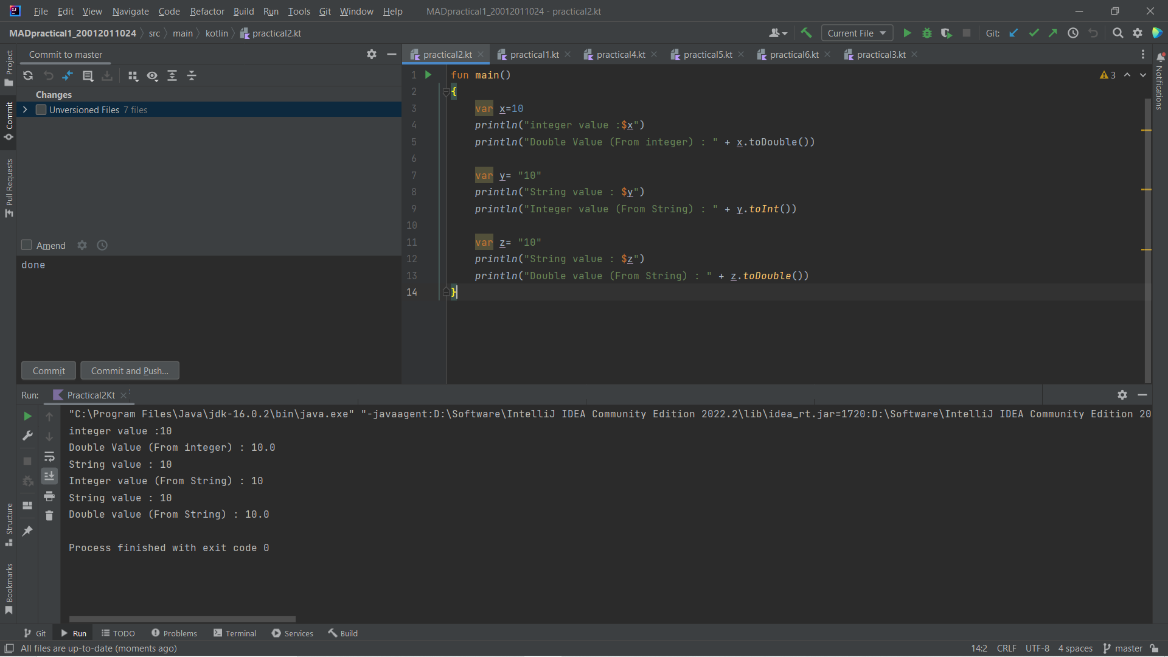
Task: Click Git Push arrow in toolbar
Action: tap(1053, 33)
